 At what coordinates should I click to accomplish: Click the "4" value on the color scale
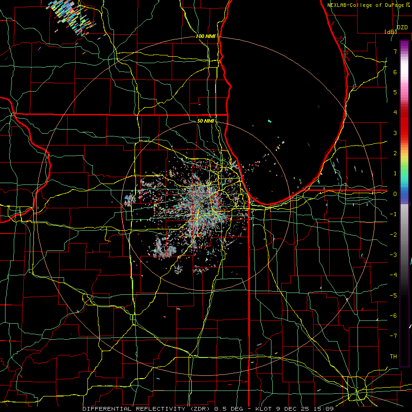(x=395, y=113)
